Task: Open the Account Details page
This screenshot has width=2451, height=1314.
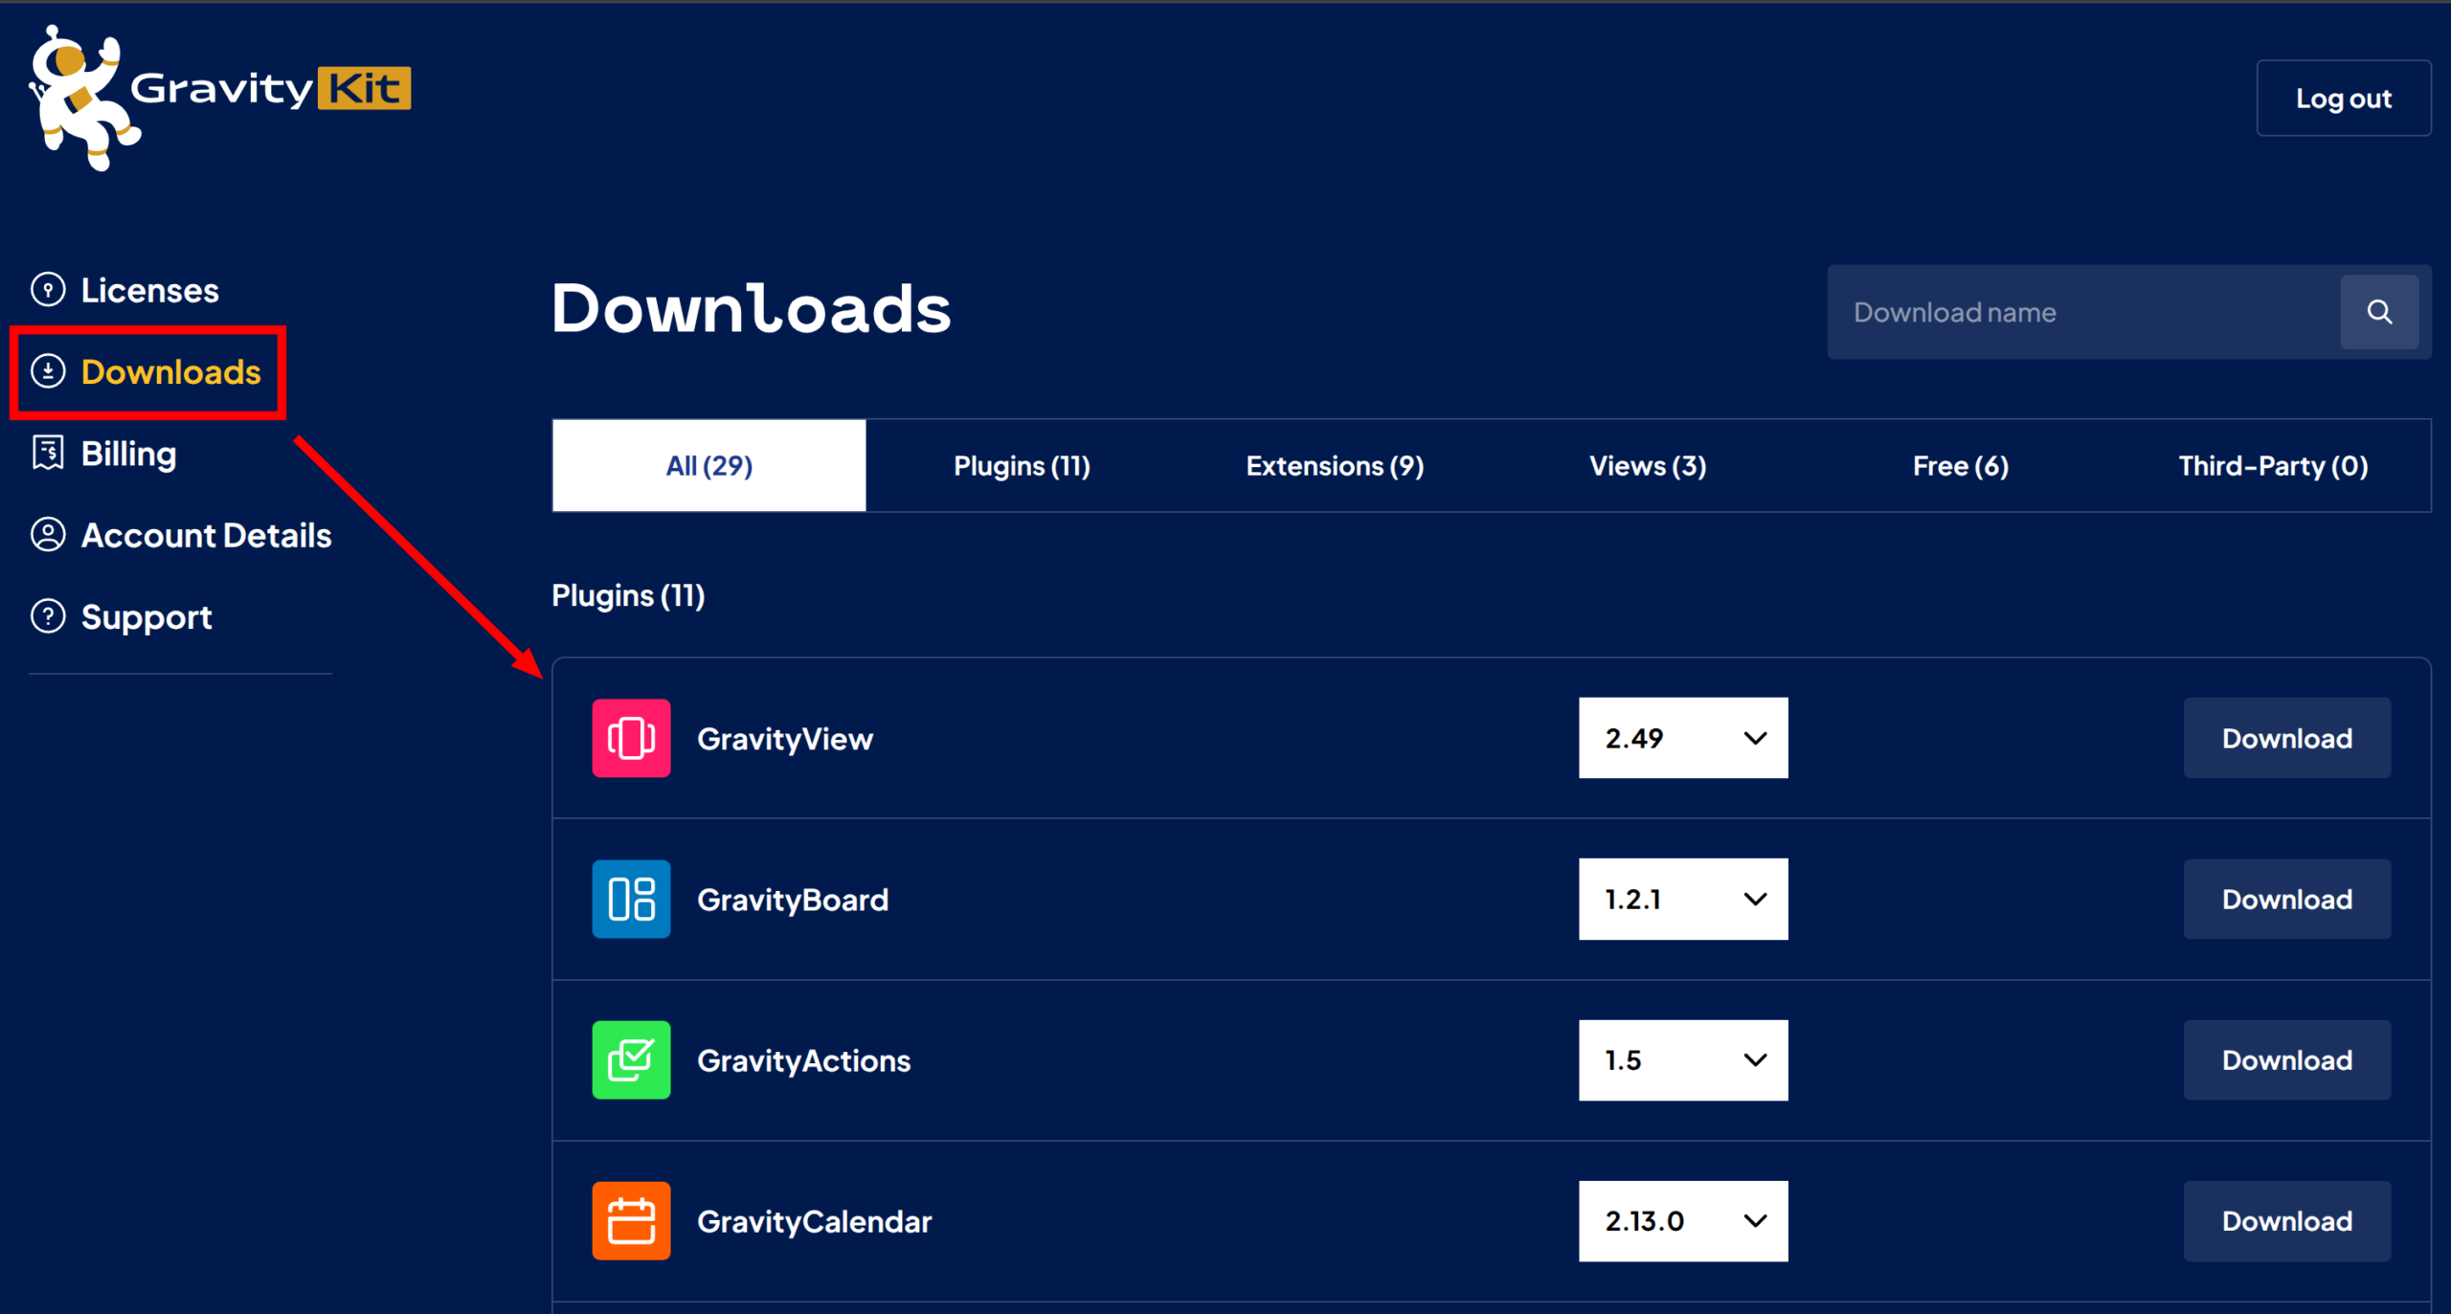Action: point(206,535)
